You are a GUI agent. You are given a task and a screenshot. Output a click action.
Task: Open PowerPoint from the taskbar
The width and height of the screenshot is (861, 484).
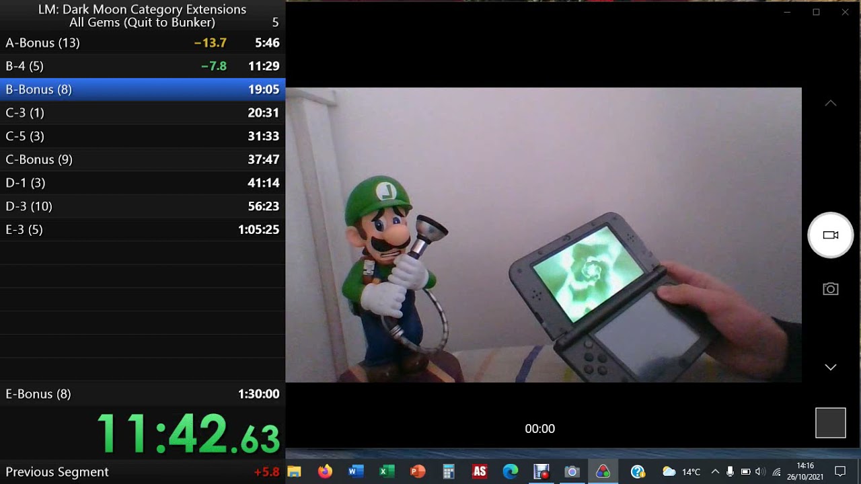(418, 472)
